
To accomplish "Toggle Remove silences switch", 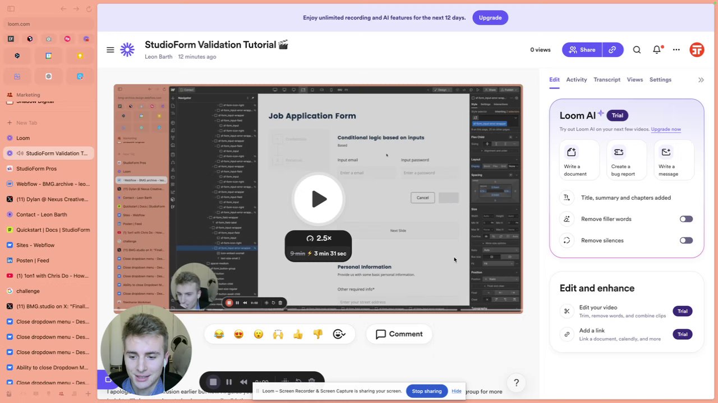I will pyautogui.click(x=686, y=240).
